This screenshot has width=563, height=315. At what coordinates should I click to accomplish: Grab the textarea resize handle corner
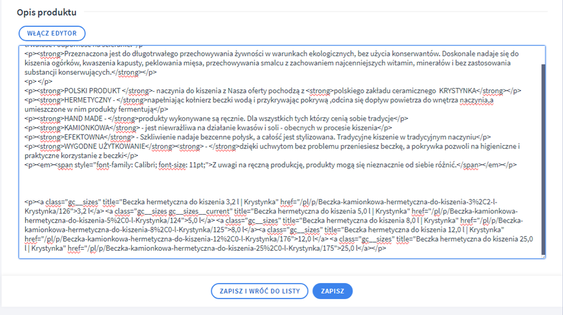pyautogui.click(x=543, y=256)
